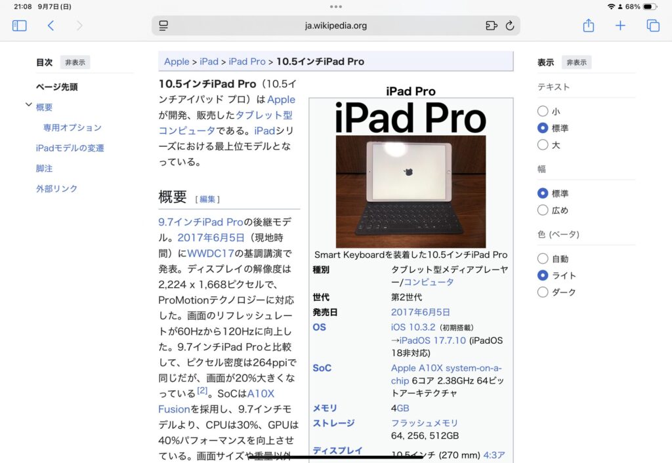Jump to ページ先頭 in contents
The image size is (672, 463).
[x=56, y=87]
